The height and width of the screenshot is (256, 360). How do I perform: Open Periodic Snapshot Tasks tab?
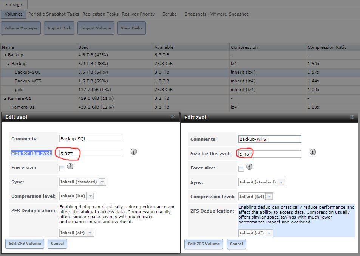click(x=54, y=14)
